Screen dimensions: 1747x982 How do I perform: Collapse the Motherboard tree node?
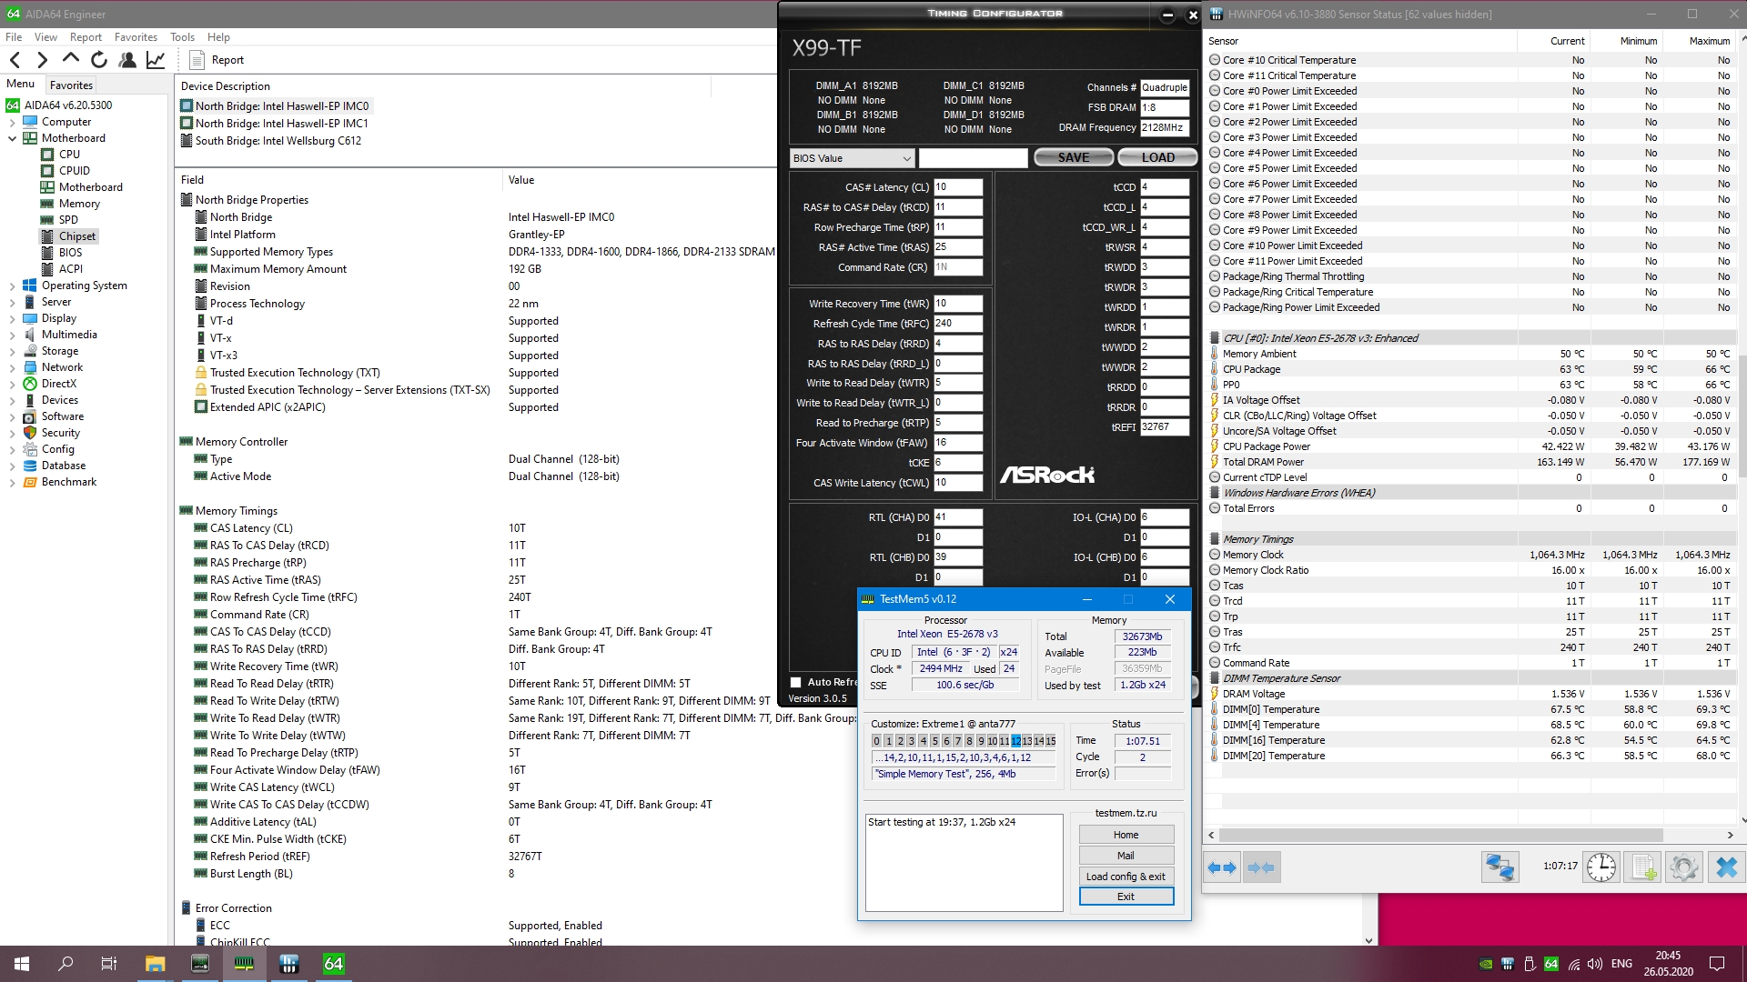(12, 138)
